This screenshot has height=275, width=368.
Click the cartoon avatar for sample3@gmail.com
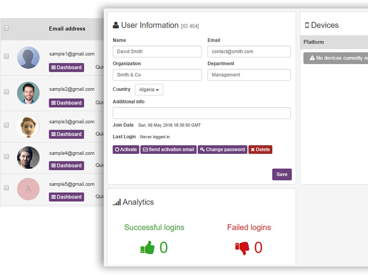click(x=28, y=126)
